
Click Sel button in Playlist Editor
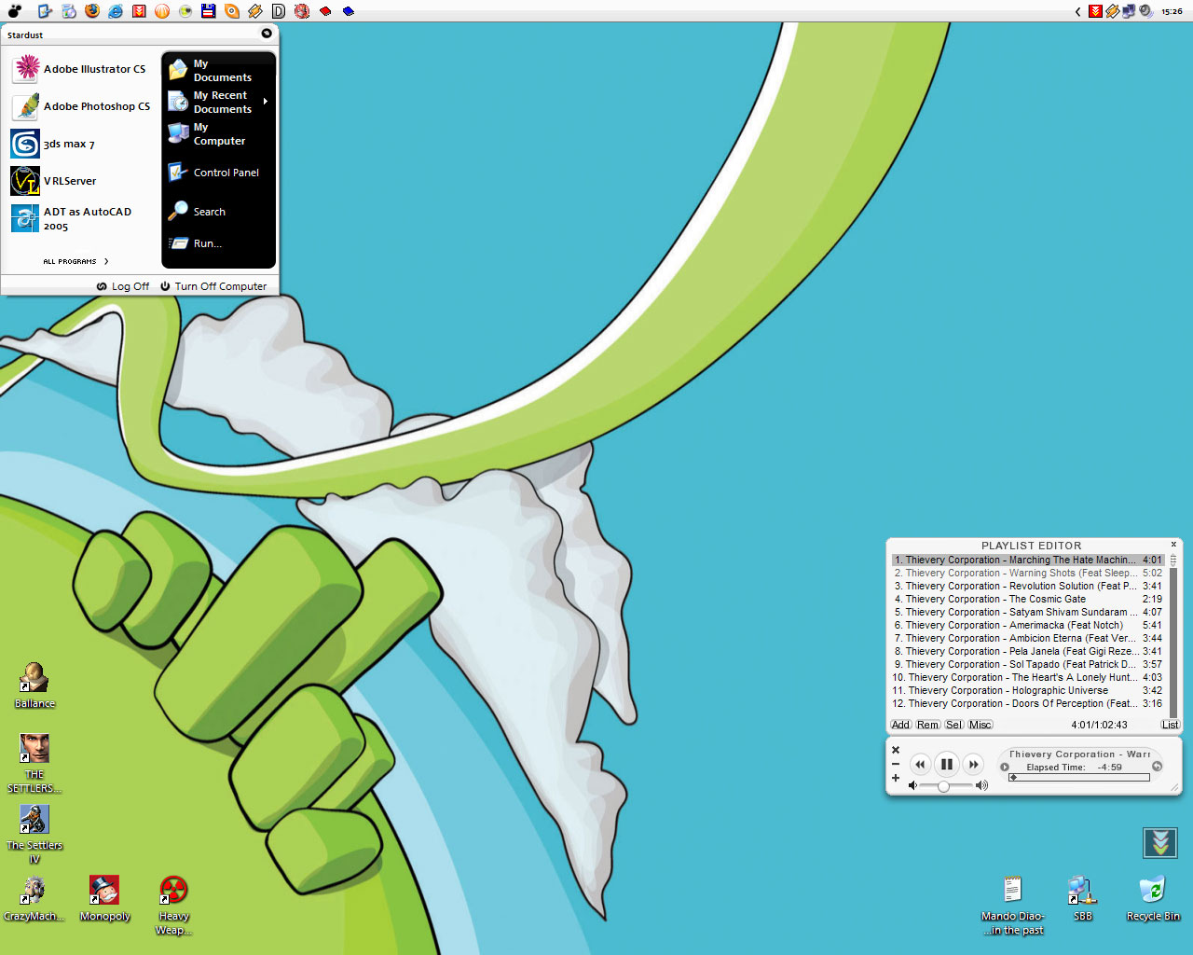pos(953,725)
